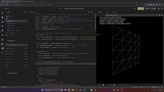
Task: Click the Windows Start button
Action: click(42, 90)
